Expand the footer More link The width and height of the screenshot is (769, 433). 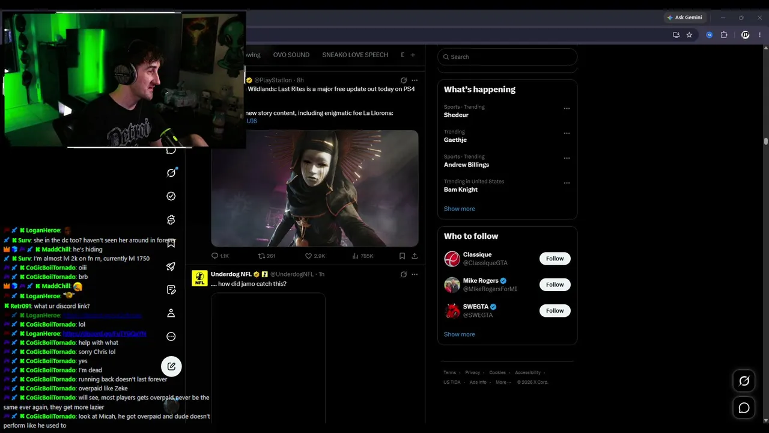pos(503,382)
